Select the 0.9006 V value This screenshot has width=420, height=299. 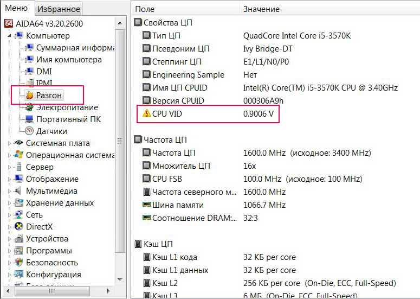click(259, 114)
